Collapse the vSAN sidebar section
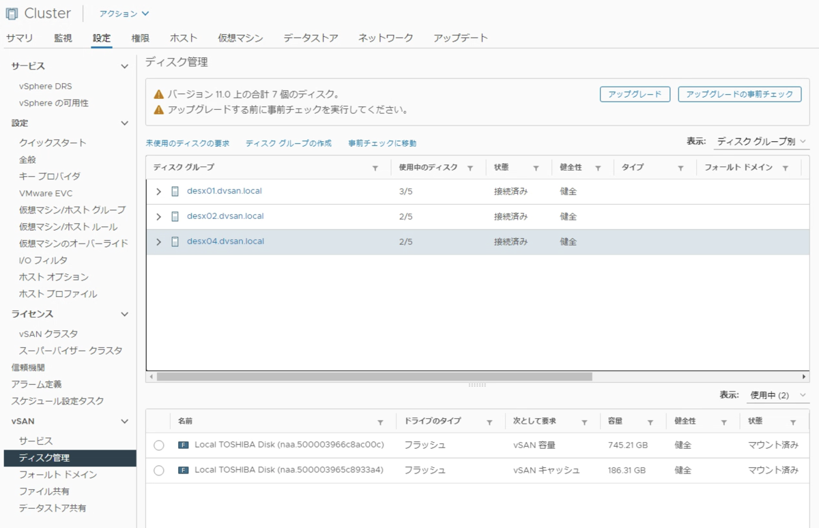 pos(124,422)
